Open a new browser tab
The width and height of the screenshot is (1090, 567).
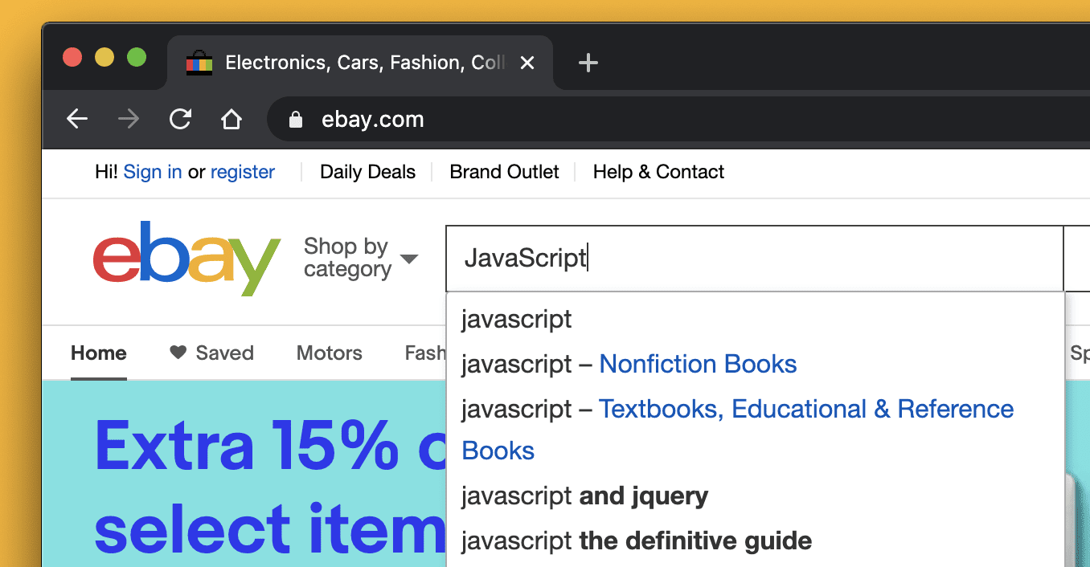click(588, 63)
